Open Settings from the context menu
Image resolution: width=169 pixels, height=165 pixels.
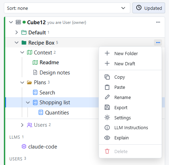[x=130, y=118]
